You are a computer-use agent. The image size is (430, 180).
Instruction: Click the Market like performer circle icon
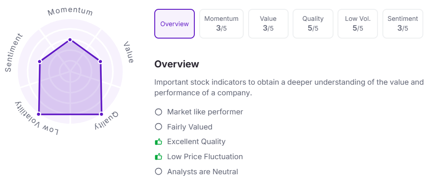click(158, 112)
